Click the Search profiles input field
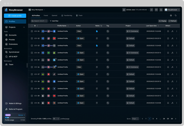Screen dimensions: 184x126 coord(39,21)
